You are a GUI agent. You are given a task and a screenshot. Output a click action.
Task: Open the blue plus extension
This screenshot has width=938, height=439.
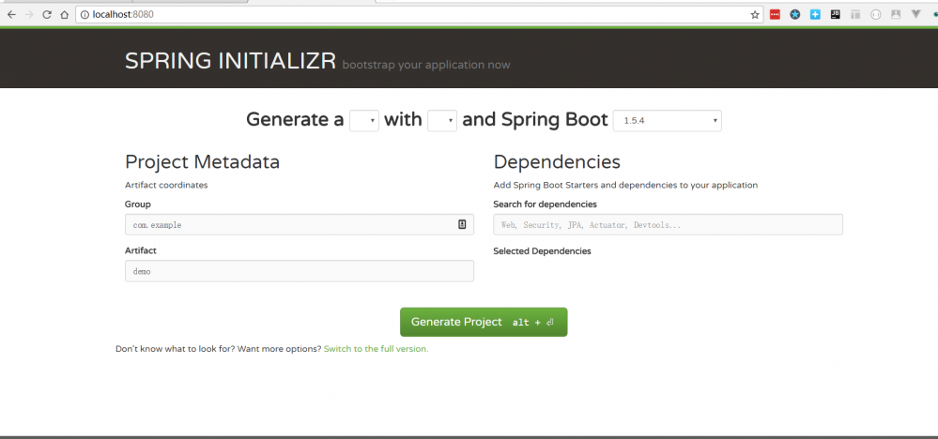coord(815,15)
